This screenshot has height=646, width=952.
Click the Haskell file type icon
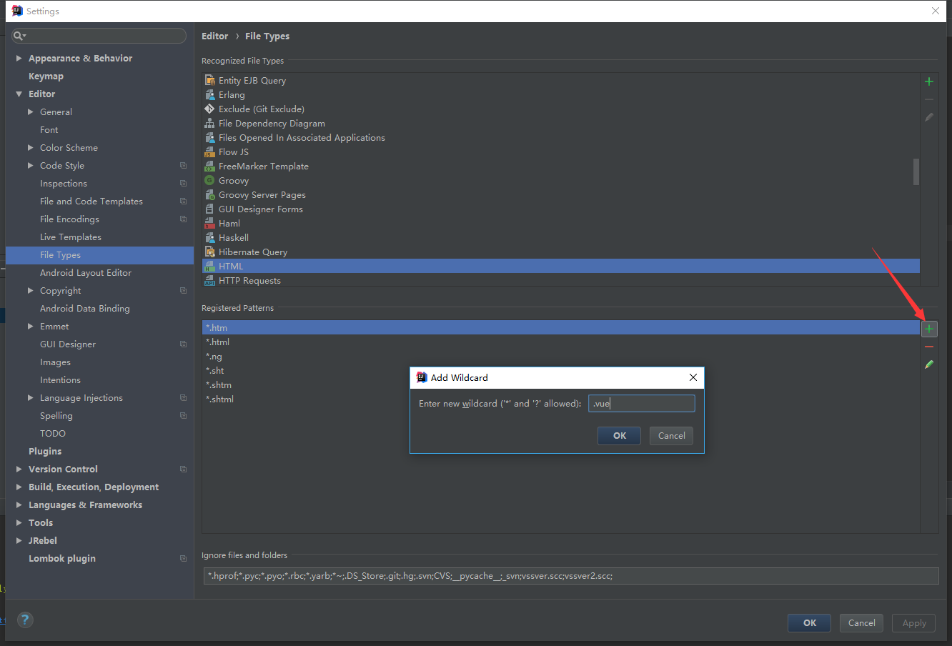coord(209,237)
